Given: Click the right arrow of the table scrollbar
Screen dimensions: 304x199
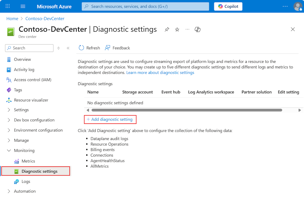Looking at the screenshot, I should [300, 110].
